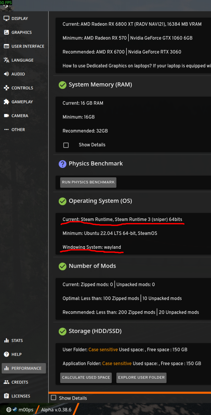This screenshot has height=415, width=211.
Task: Switch to the Audio menu label
Action: (x=18, y=74)
